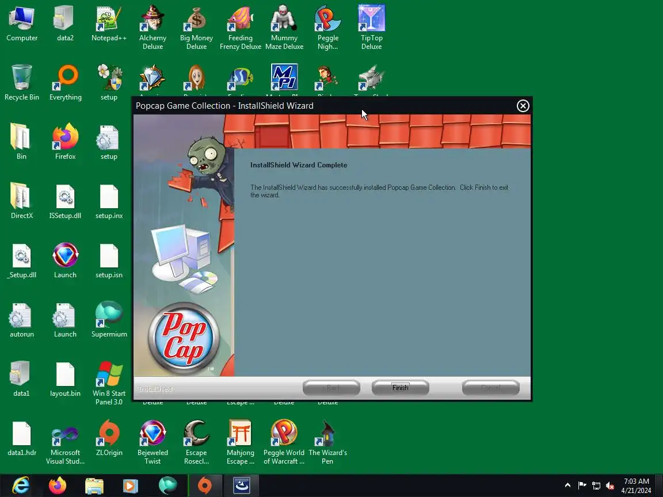Open Bejeweled Twist shortcut
Screen dimensions: 663x497
click(153, 442)
